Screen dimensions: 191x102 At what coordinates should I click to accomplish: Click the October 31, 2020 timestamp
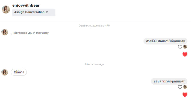pyautogui.click(x=94, y=26)
